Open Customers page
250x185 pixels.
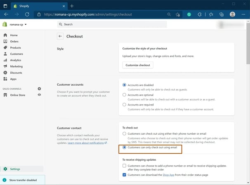click(17, 54)
